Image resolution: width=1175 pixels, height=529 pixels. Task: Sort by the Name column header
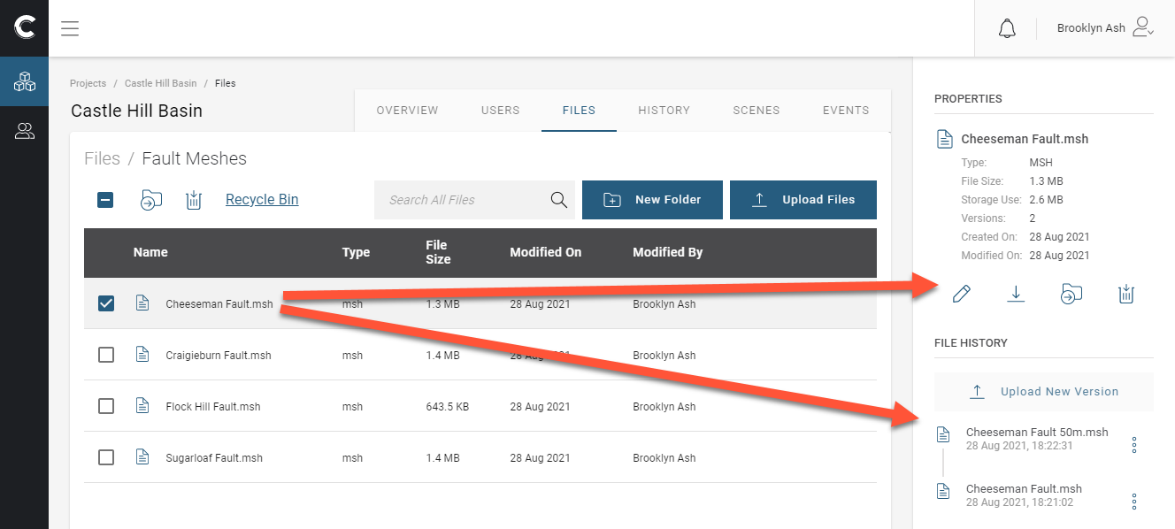click(150, 252)
